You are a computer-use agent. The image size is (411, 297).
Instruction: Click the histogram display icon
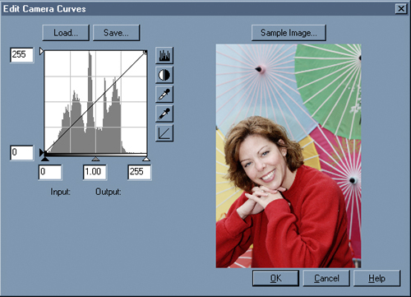164,55
